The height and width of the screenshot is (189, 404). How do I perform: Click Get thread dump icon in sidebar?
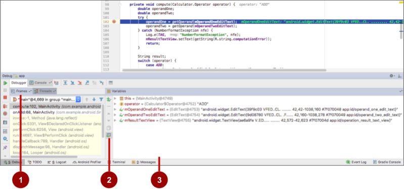5,122
